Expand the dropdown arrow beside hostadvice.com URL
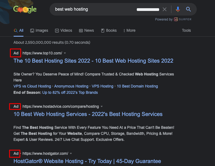This screenshot has width=215, height=166. click(x=102, y=106)
